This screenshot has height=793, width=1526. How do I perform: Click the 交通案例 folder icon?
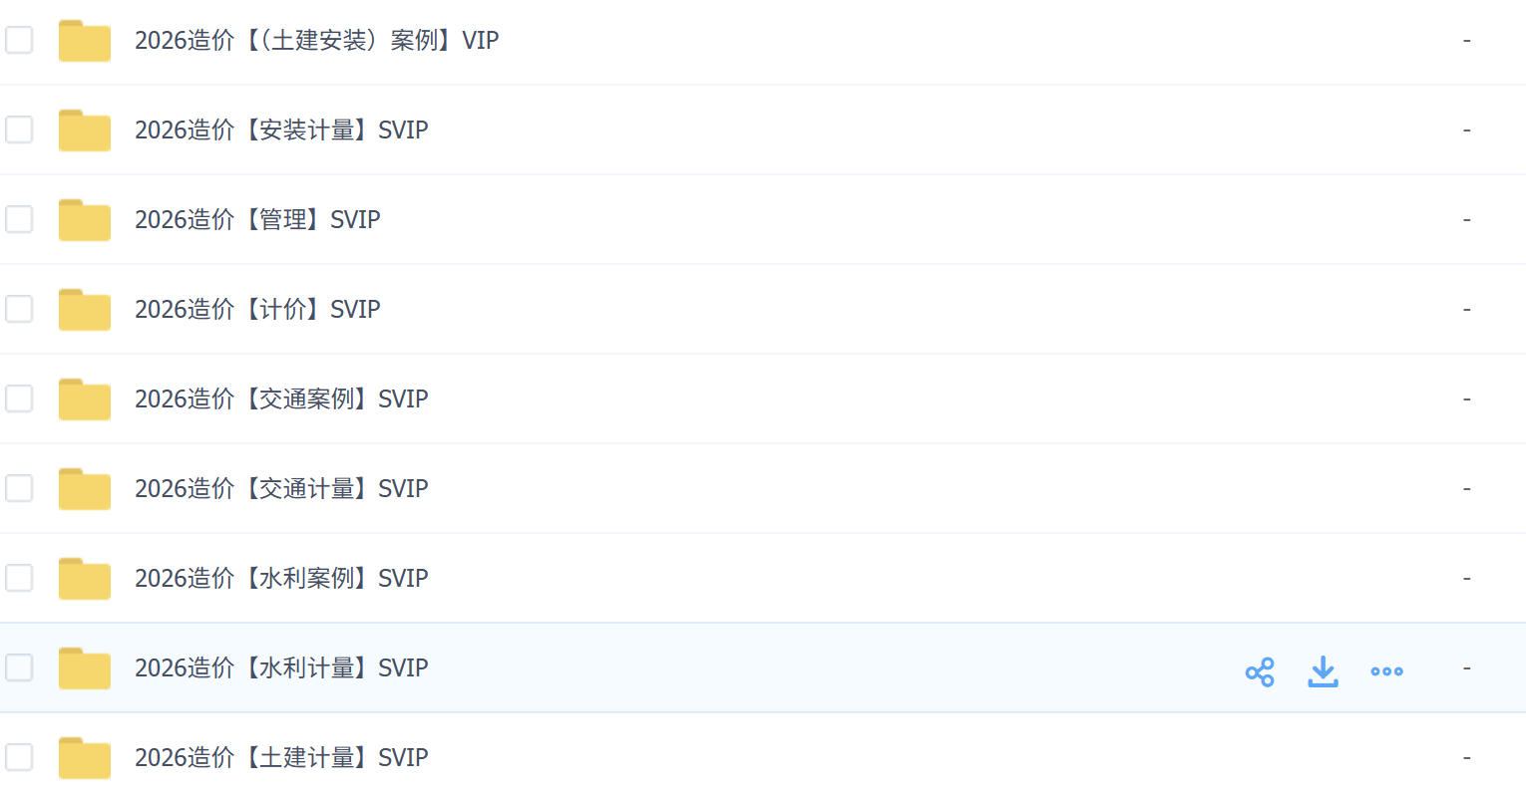click(85, 399)
